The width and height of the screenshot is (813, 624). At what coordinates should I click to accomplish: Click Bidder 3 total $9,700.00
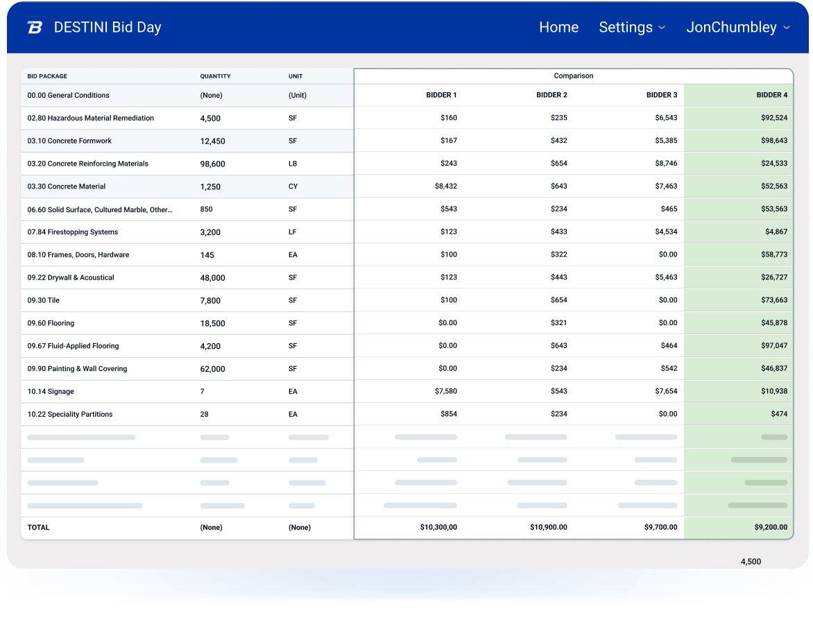coord(660,527)
